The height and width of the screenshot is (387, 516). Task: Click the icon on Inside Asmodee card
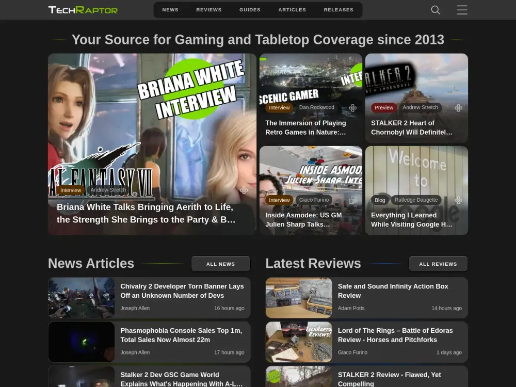352,200
